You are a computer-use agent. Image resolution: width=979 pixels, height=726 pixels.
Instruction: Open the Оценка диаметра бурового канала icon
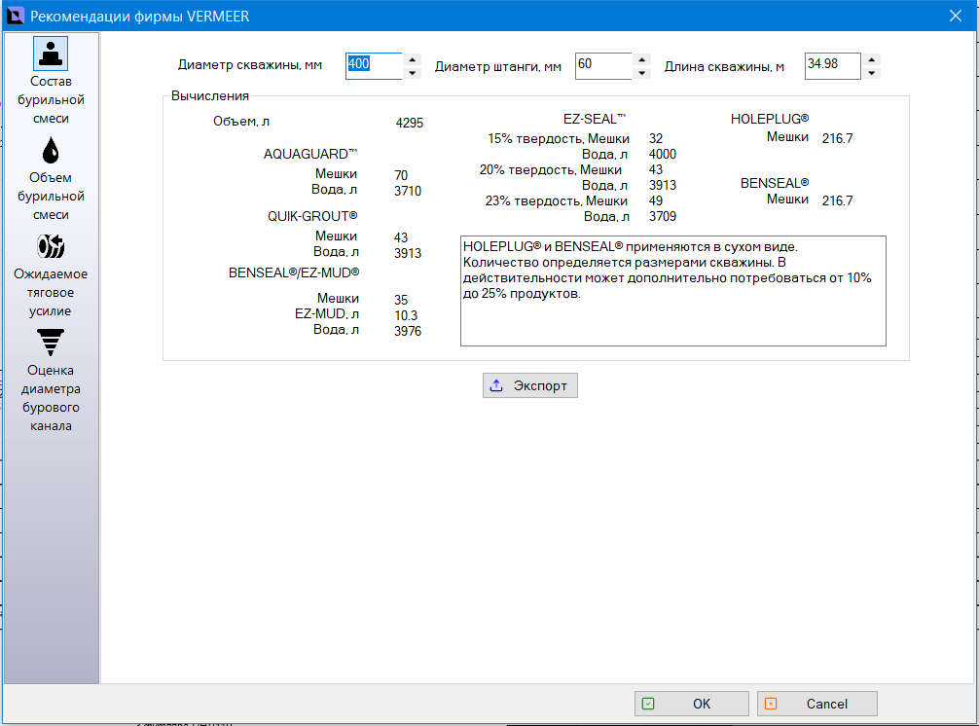coord(51,343)
